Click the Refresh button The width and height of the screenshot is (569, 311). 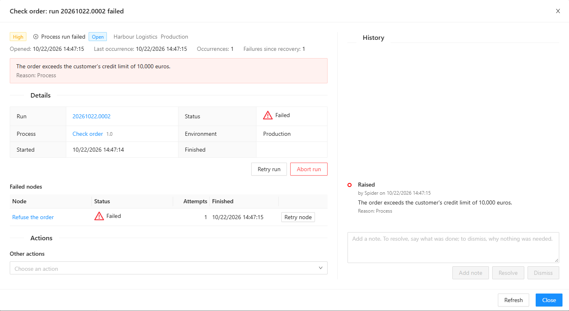click(x=513, y=300)
